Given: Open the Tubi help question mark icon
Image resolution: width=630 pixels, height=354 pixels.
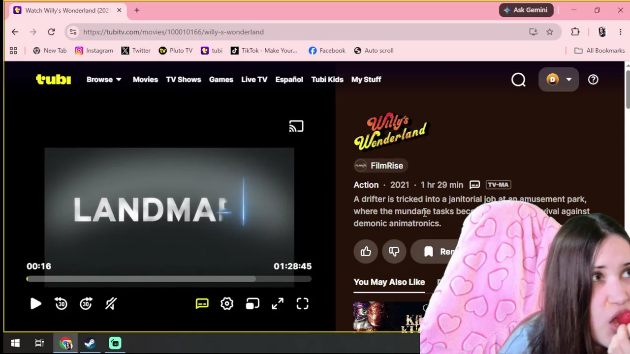Looking at the screenshot, I should 593,80.
